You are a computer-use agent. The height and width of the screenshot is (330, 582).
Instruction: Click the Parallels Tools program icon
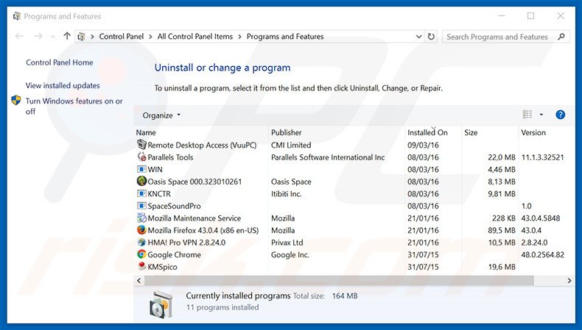141,157
